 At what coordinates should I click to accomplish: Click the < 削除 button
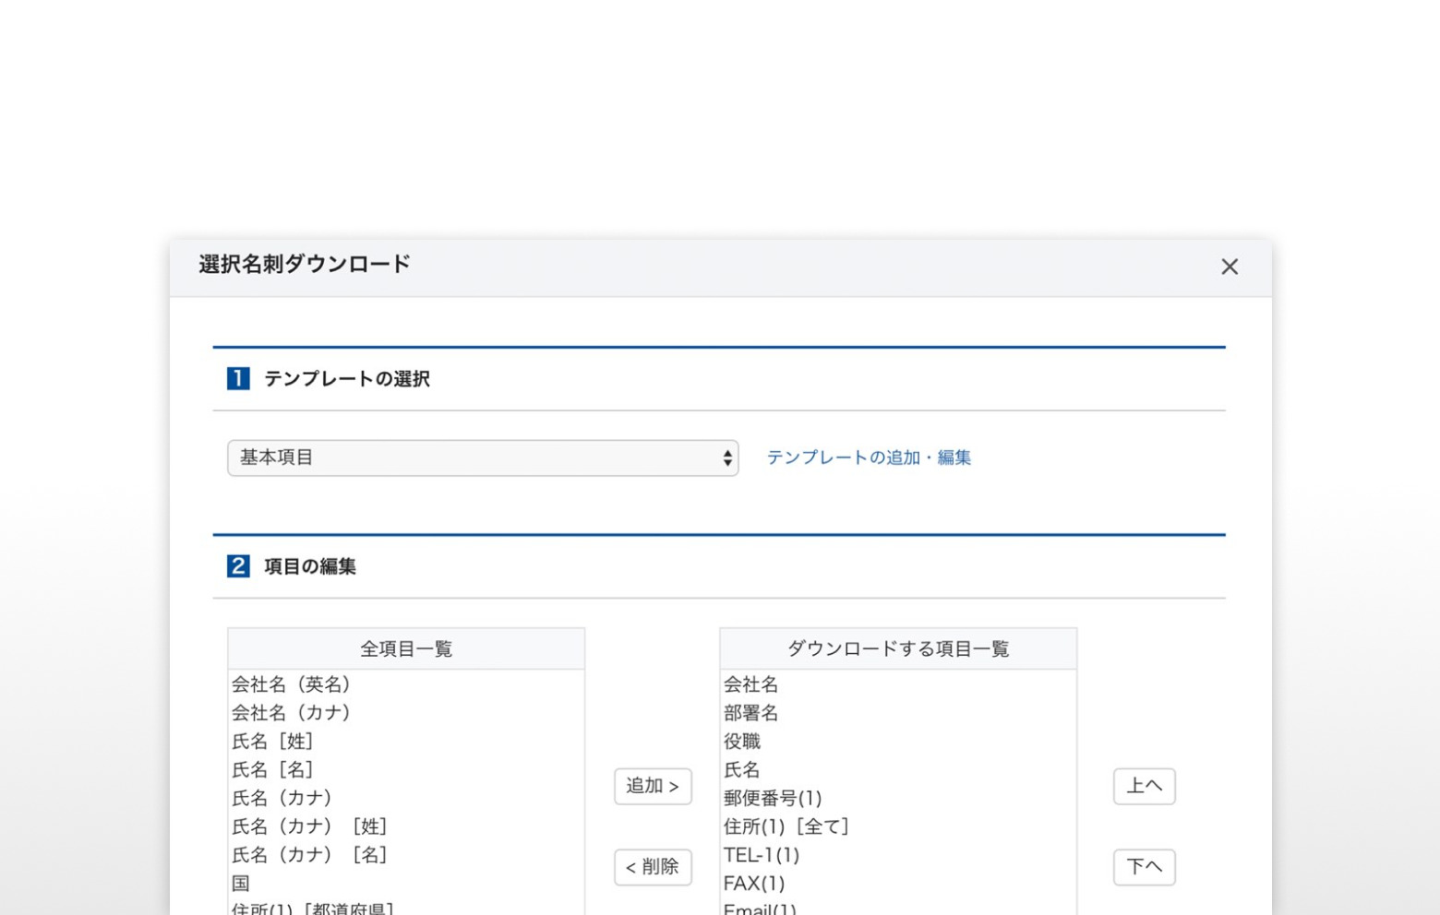(x=653, y=867)
